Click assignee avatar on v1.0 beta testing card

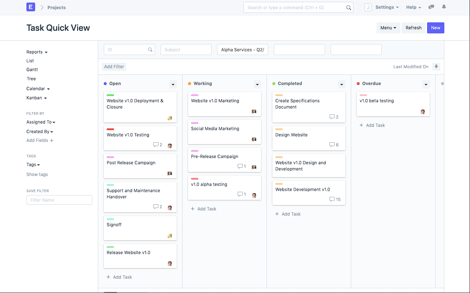[423, 111]
